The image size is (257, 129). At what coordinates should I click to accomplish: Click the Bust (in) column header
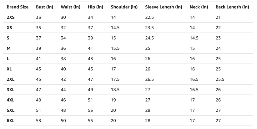coord(44,7)
